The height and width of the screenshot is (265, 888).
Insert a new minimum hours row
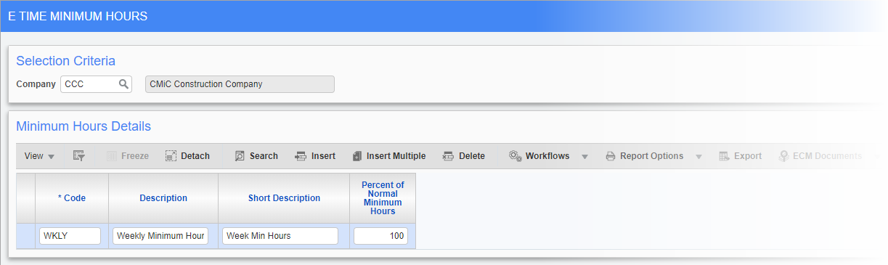[315, 156]
